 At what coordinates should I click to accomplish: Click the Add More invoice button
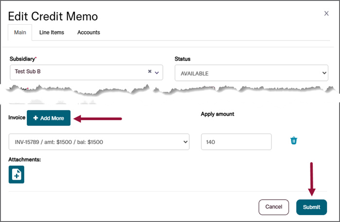tap(49, 118)
